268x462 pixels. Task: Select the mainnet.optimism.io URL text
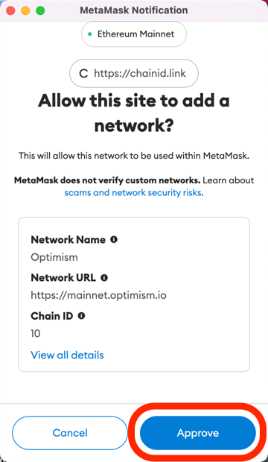[x=99, y=295]
